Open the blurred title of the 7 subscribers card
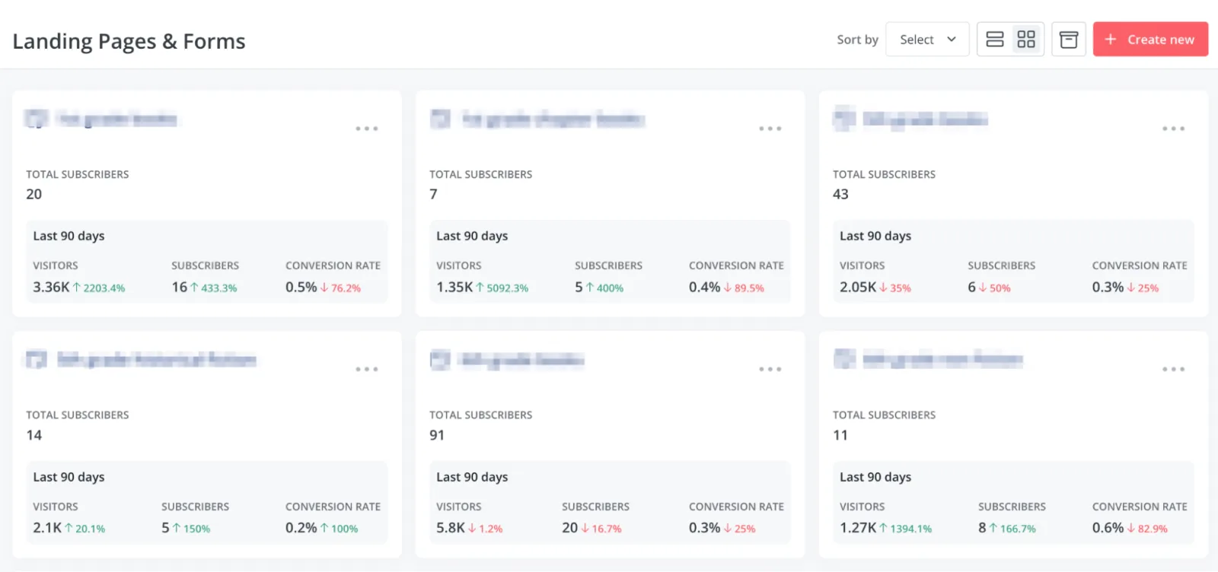 pos(553,119)
